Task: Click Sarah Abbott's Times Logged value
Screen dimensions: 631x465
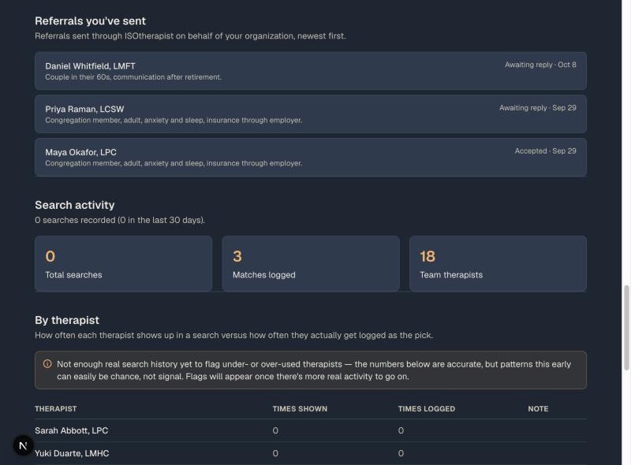Action: (x=401, y=430)
